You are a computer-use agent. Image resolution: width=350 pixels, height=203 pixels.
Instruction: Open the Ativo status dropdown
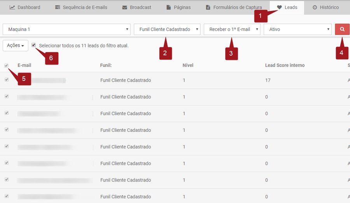pos(297,29)
